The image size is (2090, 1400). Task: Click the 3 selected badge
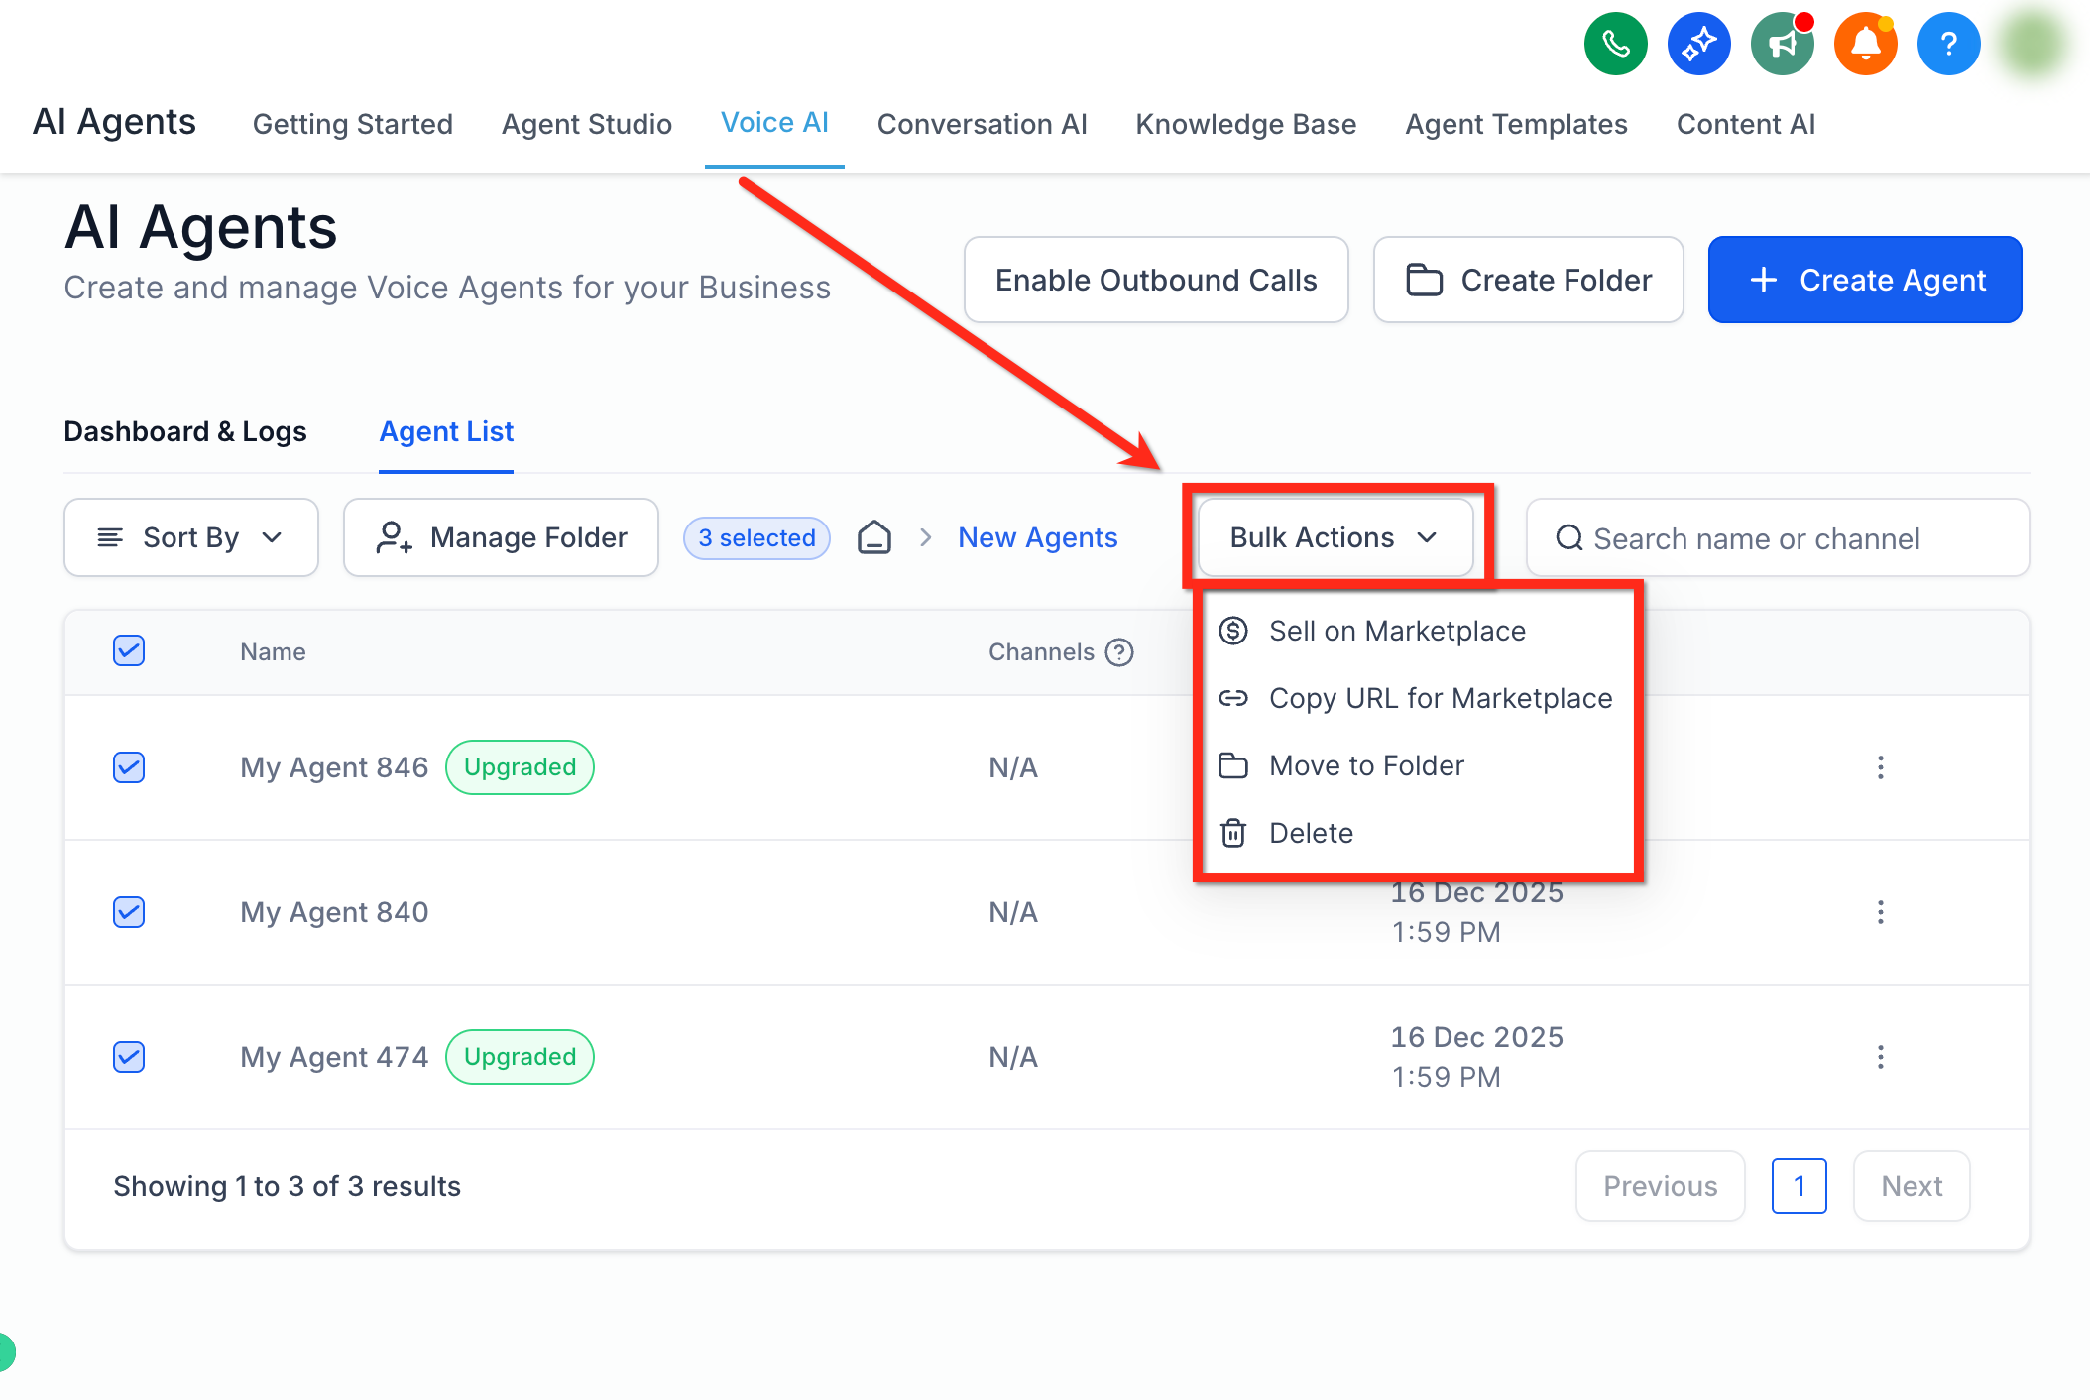tap(756, 537)
